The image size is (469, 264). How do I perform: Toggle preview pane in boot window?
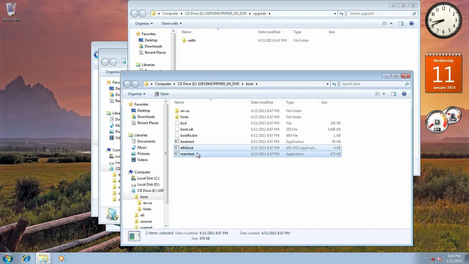point(394,94)
